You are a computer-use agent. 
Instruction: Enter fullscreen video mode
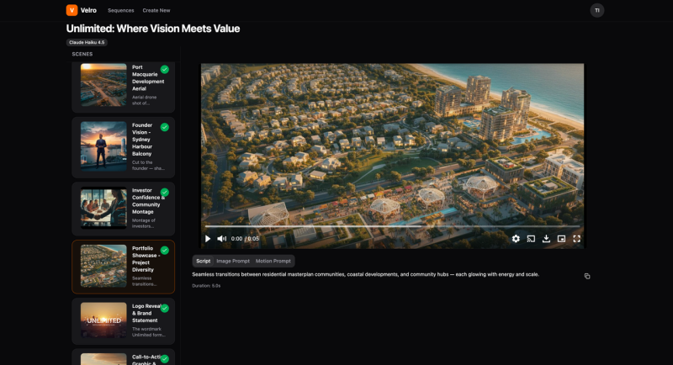click(577, 239)
